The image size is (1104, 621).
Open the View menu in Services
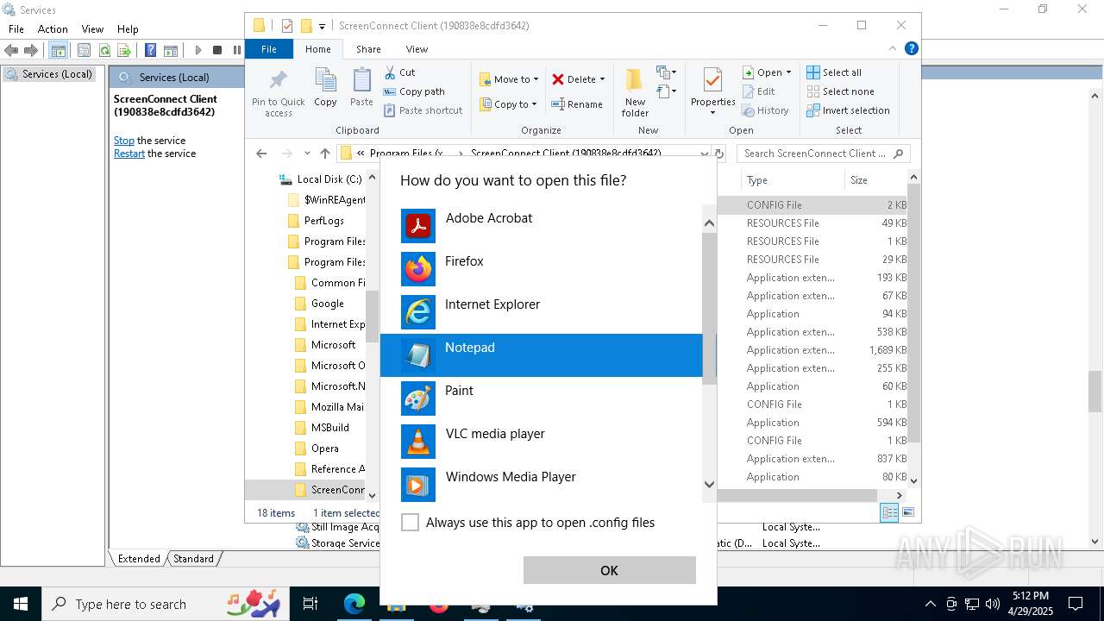click(92, 29)
